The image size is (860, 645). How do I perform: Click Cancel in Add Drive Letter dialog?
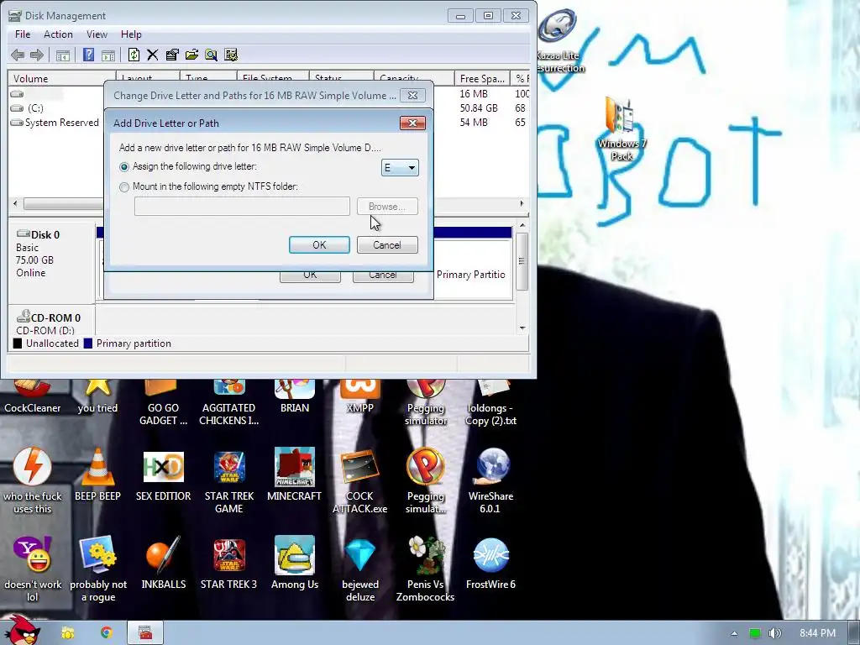pos(387,245)
